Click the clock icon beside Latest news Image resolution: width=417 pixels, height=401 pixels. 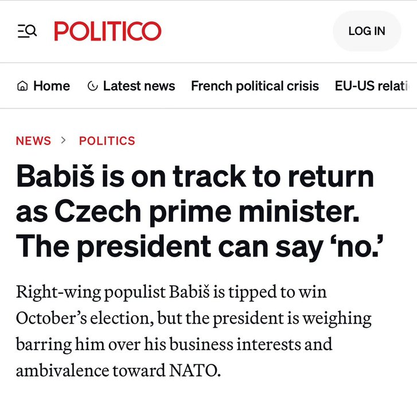tap(92, 87)
